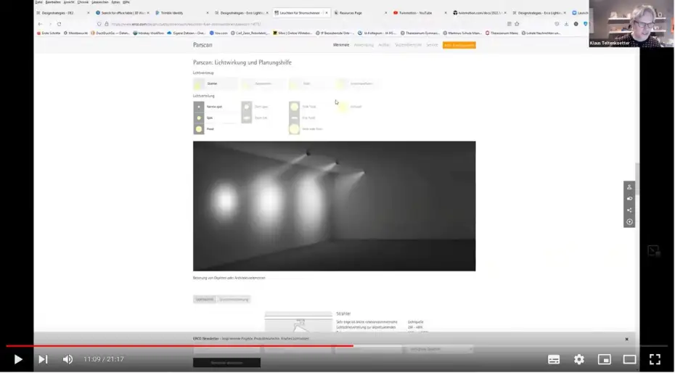This screenshot has width=675, height=373.
Task: Click the share sidebar icon
Action: point(629,210)
